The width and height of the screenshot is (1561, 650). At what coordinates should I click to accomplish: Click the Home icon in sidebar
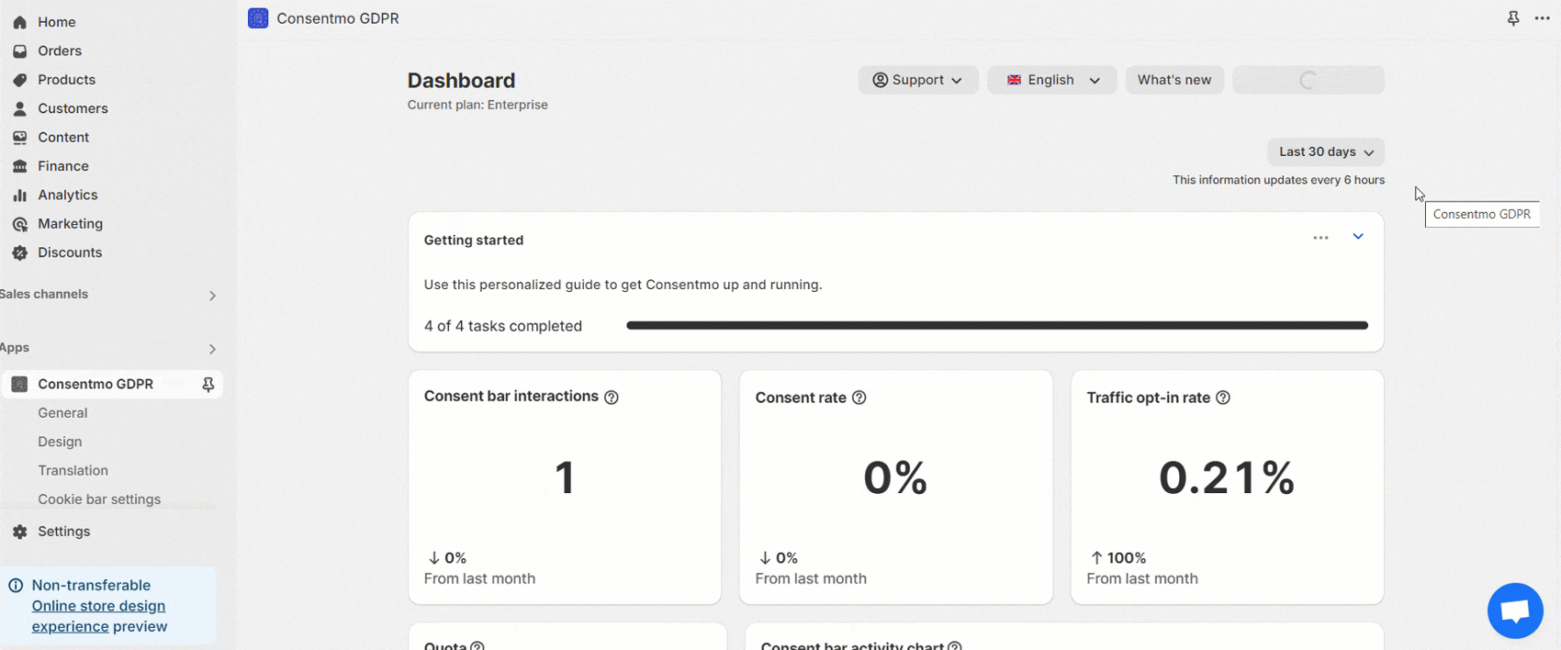click(x=20, y=22)
